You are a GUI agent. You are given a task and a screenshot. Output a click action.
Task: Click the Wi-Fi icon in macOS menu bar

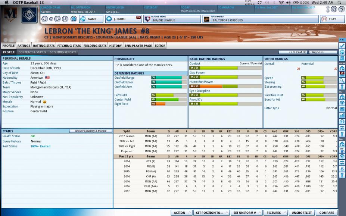coord(281,3)
